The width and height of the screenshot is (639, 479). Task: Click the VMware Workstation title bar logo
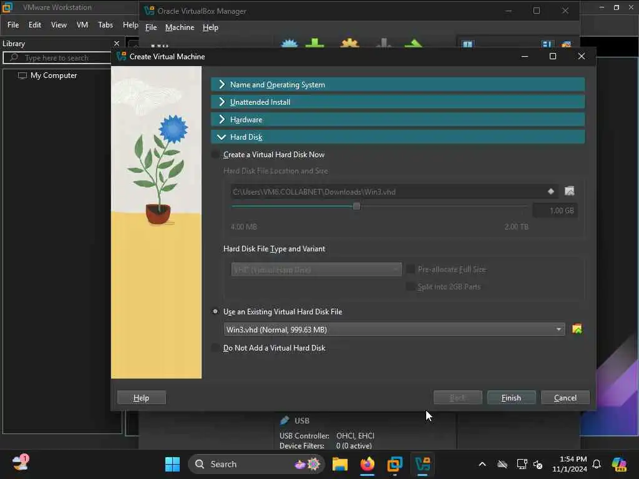(7, 7)
